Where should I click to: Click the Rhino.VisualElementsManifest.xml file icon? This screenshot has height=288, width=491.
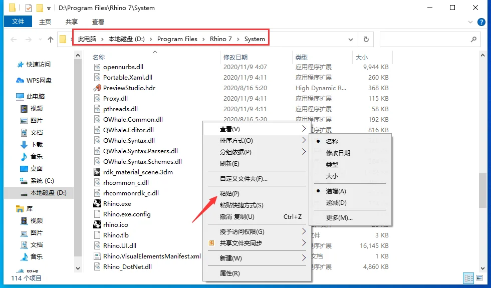[x=97, y=256]
